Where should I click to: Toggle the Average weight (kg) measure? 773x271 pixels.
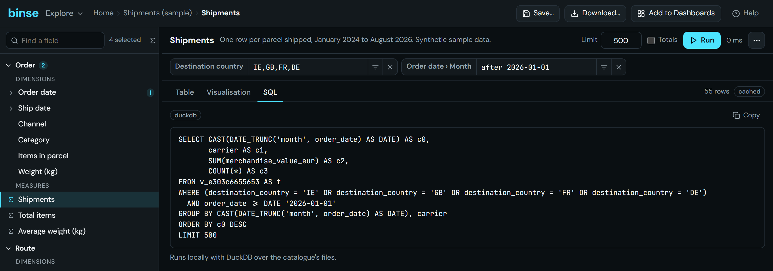(80, 231)
